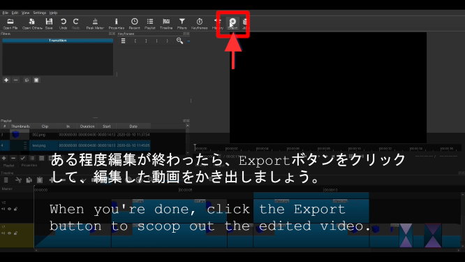Select test.png row in the playlist
465x262 pixels.
pos(75,145)
